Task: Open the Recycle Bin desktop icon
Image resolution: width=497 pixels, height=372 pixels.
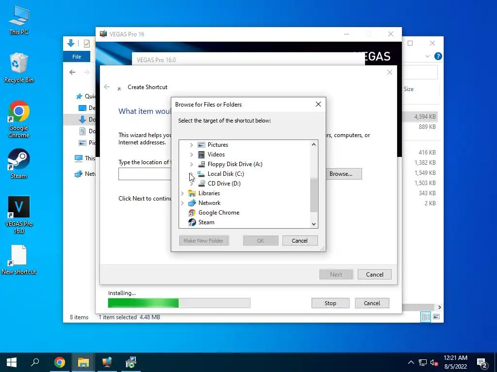Action: coord(19,68)
